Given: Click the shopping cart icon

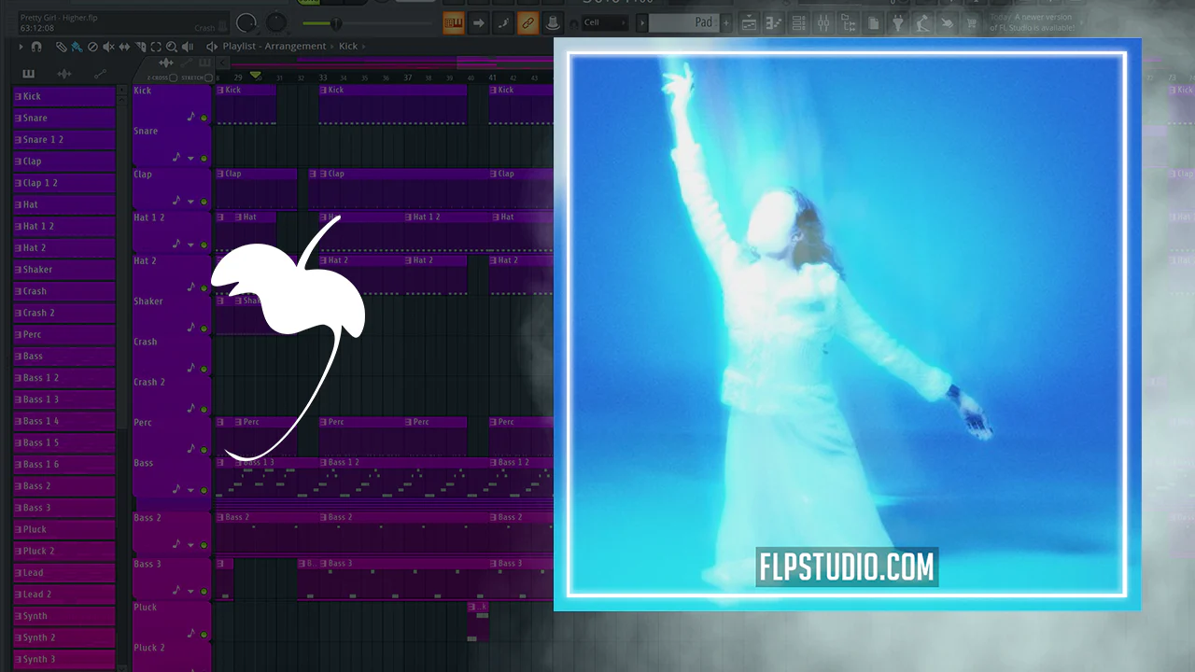Looking at the screenshot, I should click(x=971, y=22).
